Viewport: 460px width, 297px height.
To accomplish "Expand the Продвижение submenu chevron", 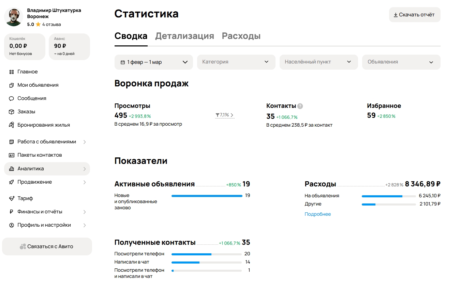I will point(85,182).
